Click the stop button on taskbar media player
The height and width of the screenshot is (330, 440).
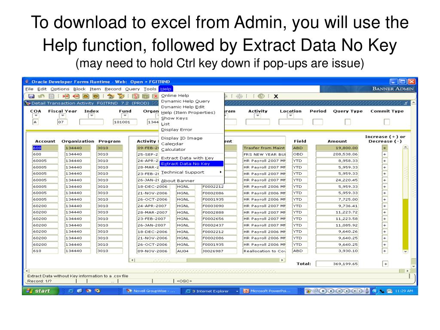click(331, 291)
